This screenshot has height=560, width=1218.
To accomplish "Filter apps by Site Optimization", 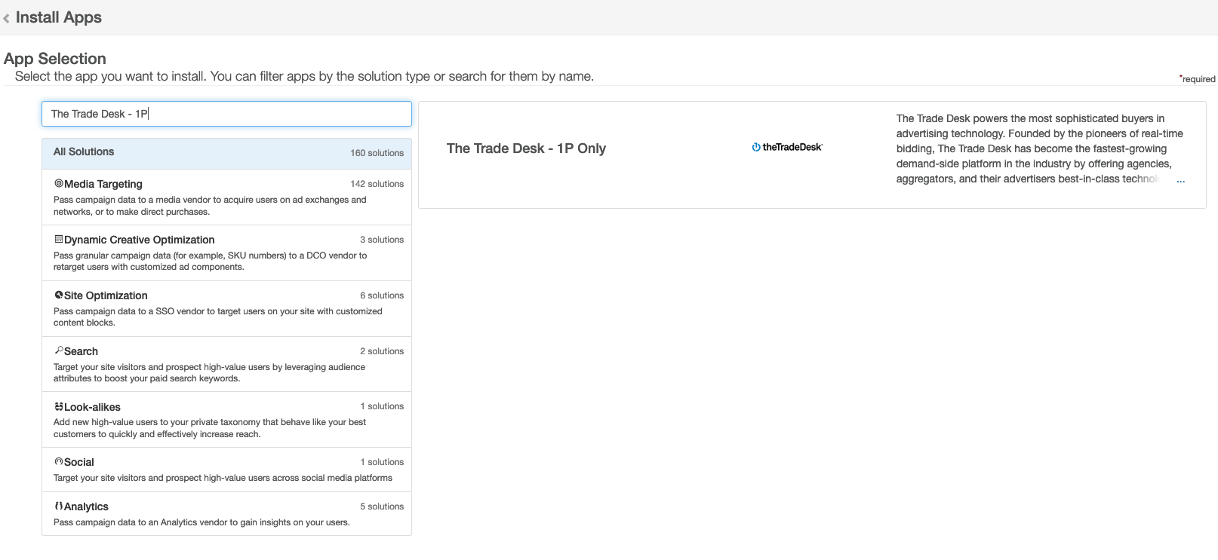I will click(226, 308).
